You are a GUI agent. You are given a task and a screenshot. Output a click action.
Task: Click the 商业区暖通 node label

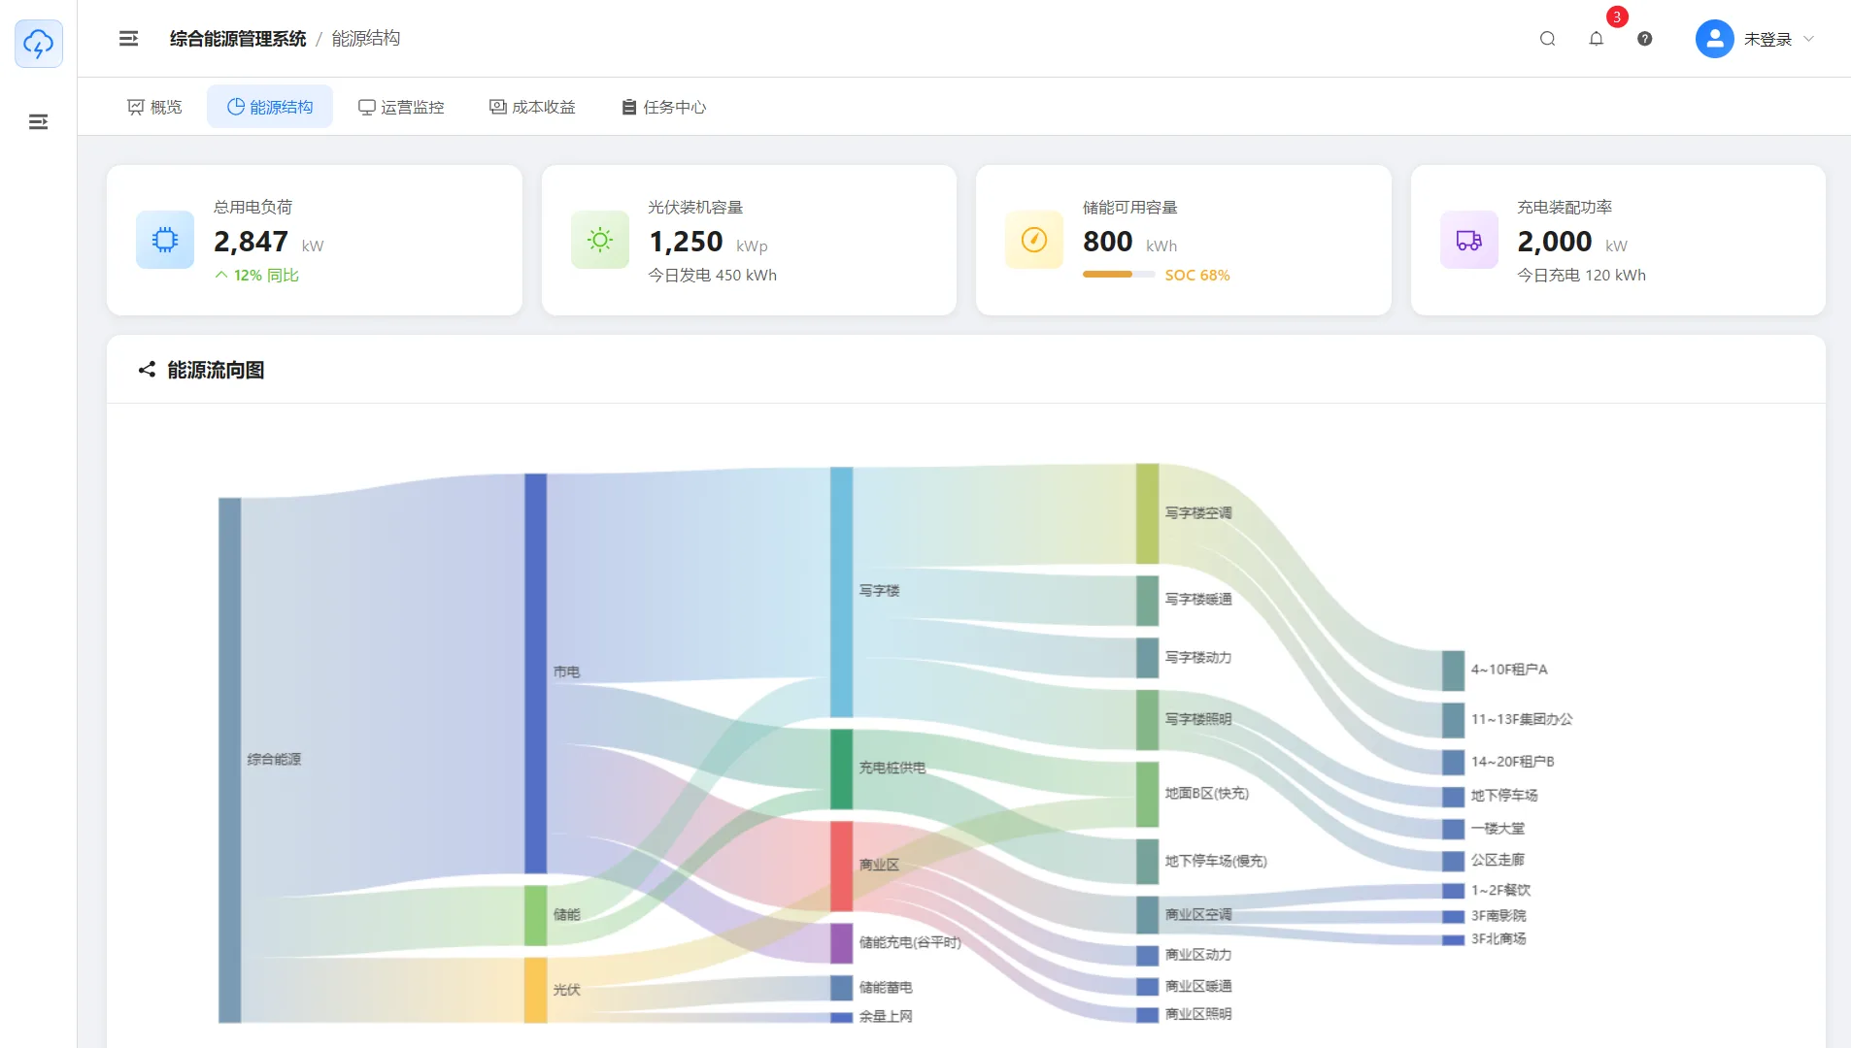1198,986
